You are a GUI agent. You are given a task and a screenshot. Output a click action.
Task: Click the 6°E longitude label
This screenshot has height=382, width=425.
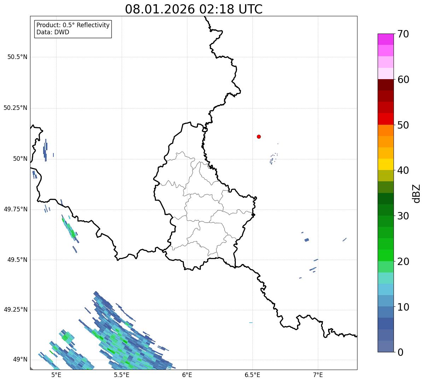click(x=187, y=375)
